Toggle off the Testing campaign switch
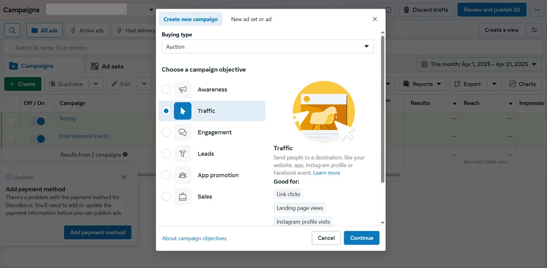Screen dimensions: 547x268 coord(37,121)
